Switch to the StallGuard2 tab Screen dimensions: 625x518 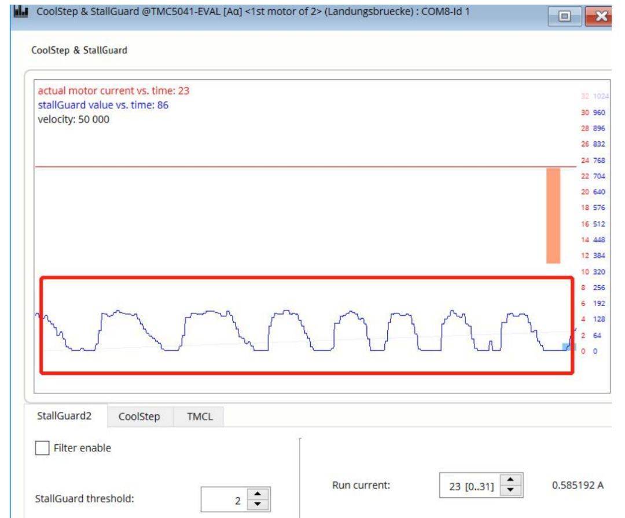coord(65,415)
